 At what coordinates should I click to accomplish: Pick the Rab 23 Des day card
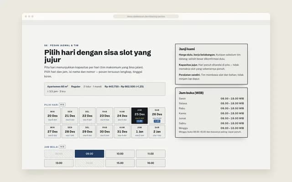pos(104,116)
